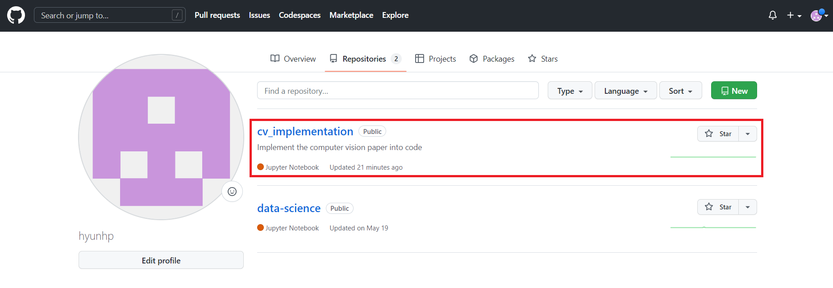The image size is (833, 288).
Task: Switch to the Overview tab
Action: (x=293, y=59)
